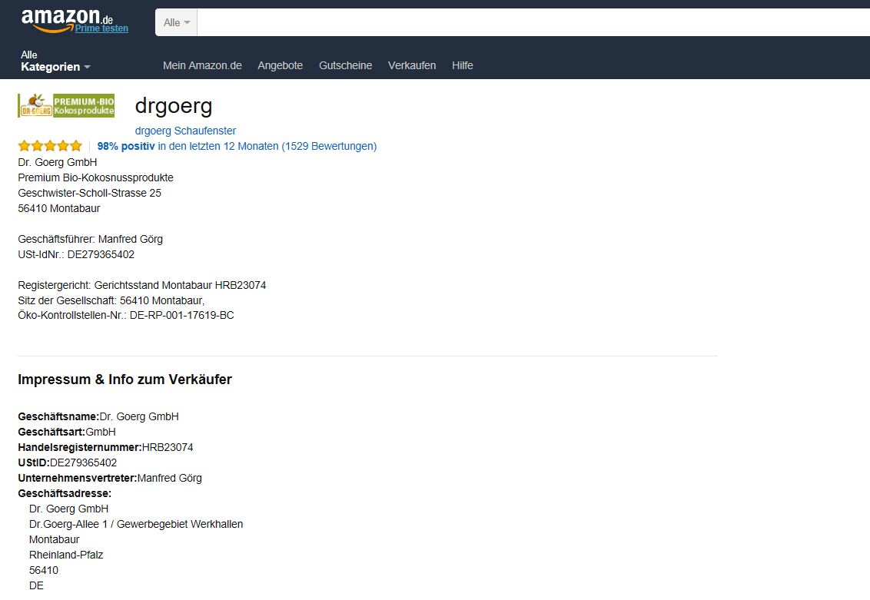Click the amazon.de logo
This screenshot has height=600, width=870.
pyautogui.click(x=67, y=20)
